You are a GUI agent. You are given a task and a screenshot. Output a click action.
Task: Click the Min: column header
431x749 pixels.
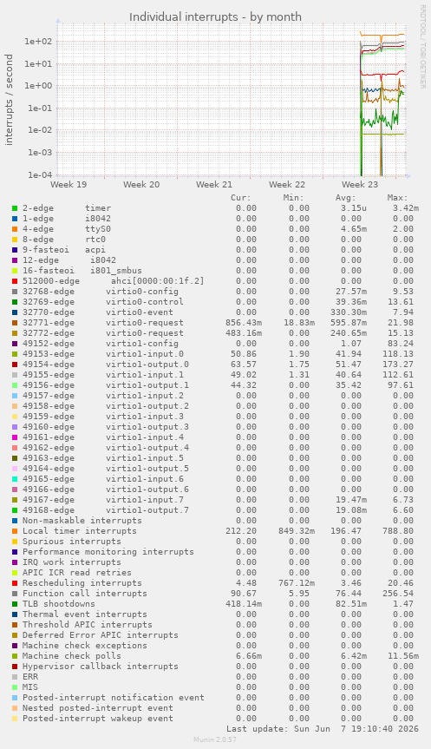(292, 198)
